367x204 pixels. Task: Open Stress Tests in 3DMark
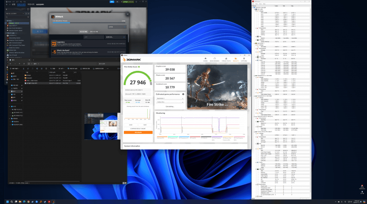[226, 60]
